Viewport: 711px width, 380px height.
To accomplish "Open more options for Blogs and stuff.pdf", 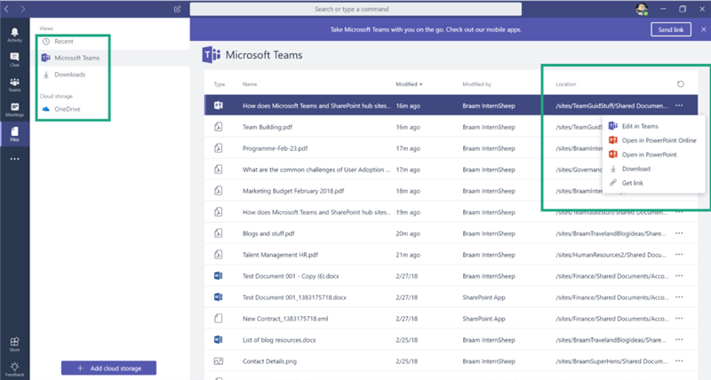I will [x=679, y=234].
